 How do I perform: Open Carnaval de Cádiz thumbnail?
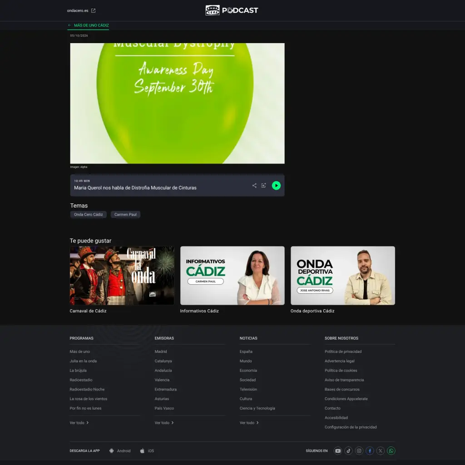pos(122,276)
